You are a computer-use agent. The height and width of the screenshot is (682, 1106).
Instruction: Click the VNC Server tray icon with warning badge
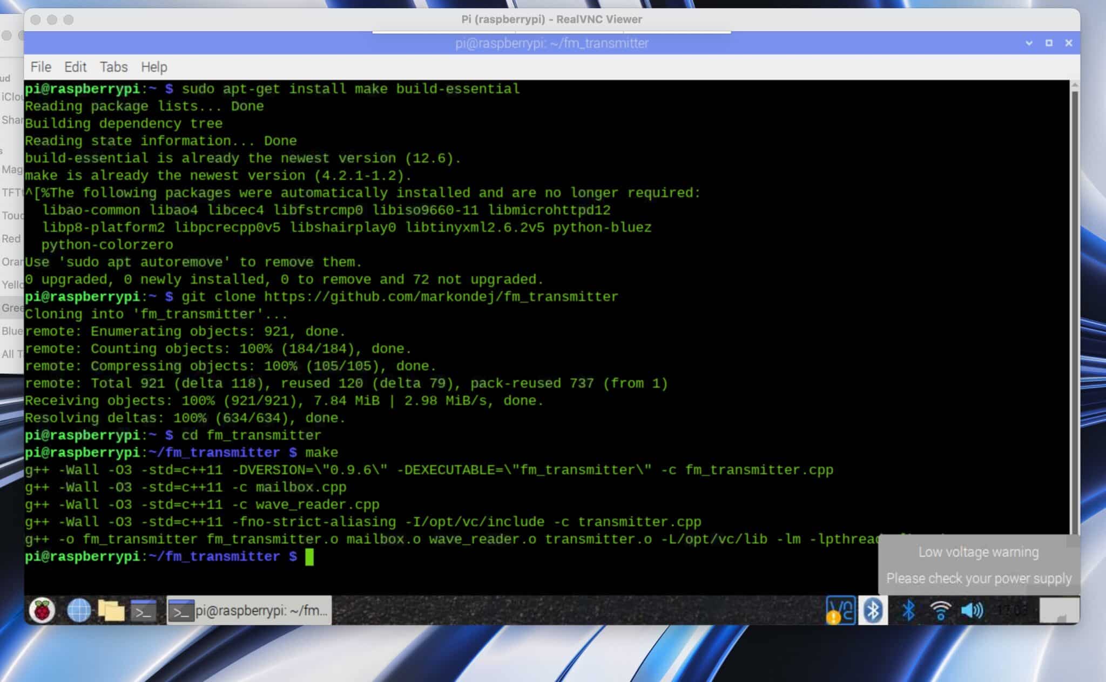(840, 610)
